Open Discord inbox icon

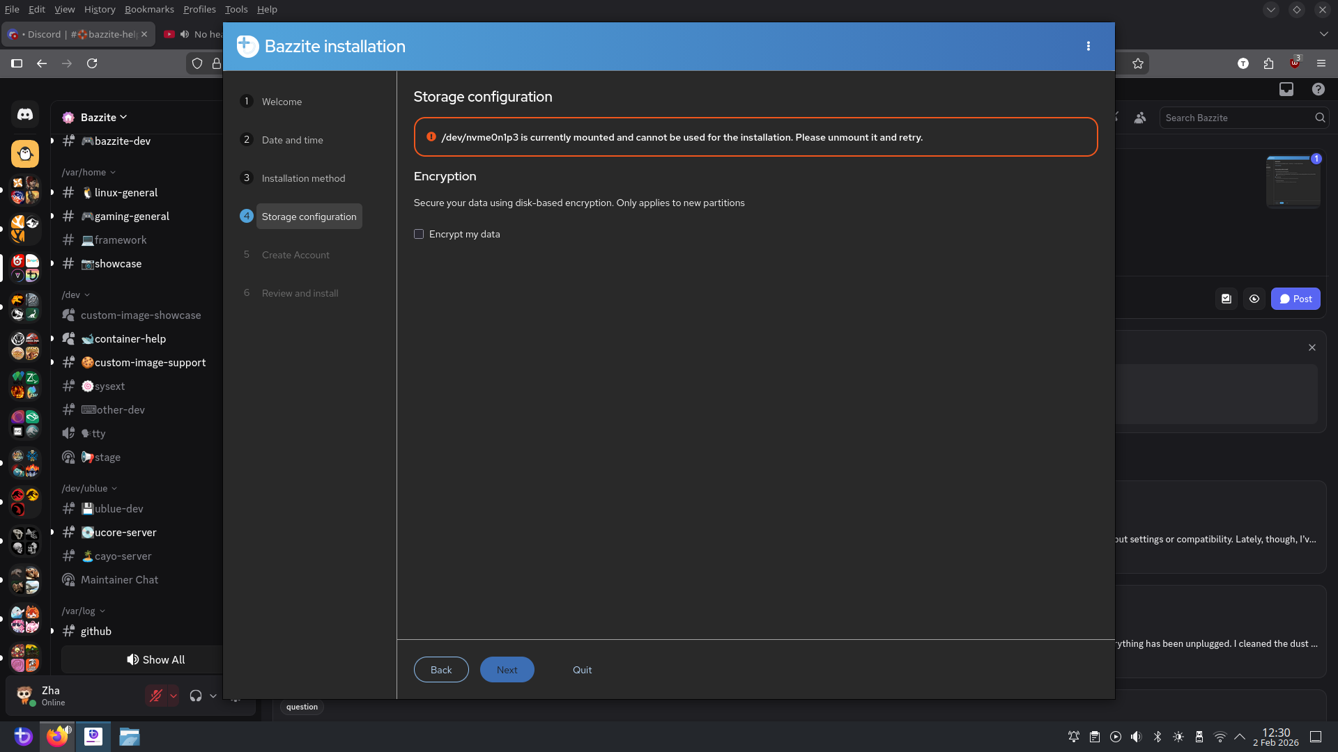pos(1286,89)
